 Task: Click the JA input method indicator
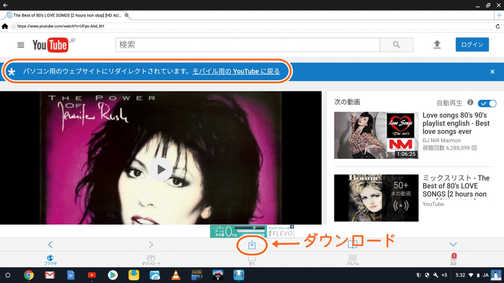coord(486,275)
